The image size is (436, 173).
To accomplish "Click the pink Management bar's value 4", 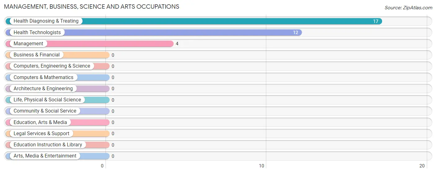I will pyautogui.click(x=177, y=44).
